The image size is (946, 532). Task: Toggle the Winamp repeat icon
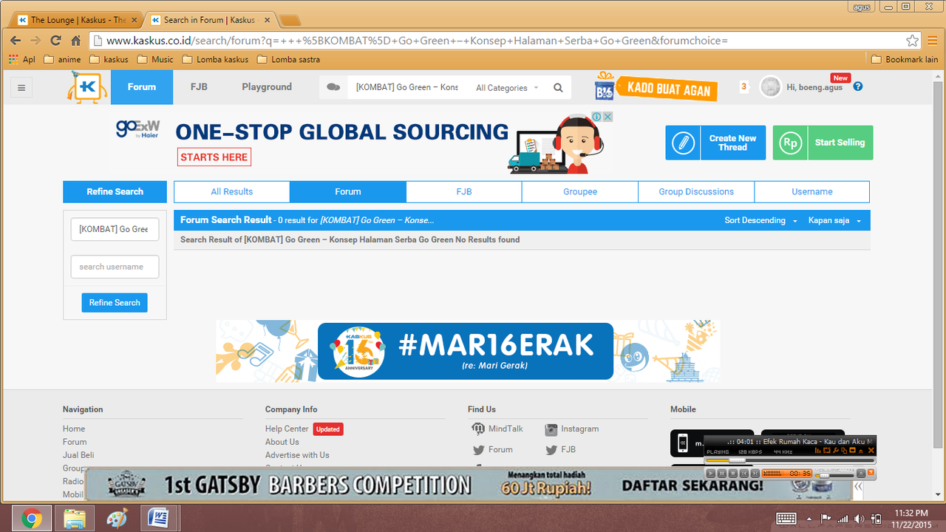[827, 451]
